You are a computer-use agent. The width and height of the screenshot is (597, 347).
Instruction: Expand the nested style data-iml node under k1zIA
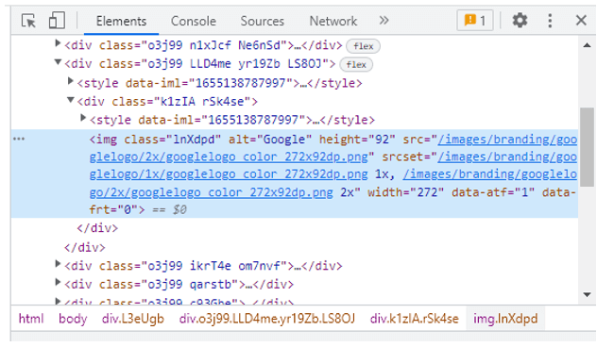tap(82, 118)
